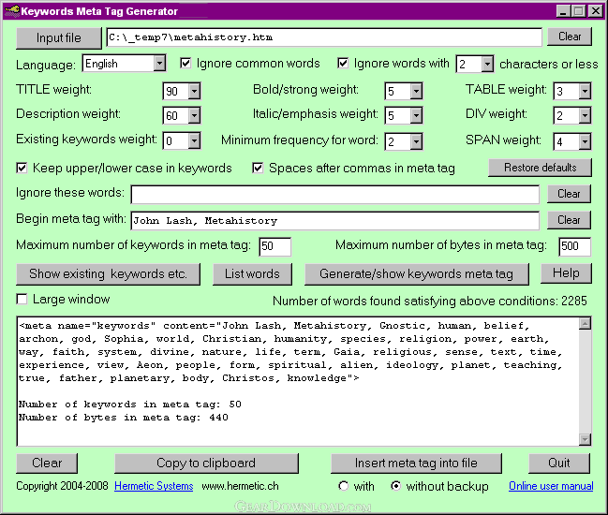Click the Ignore these words input field
This screenshot has width=608, height=515.
[334, 194]
